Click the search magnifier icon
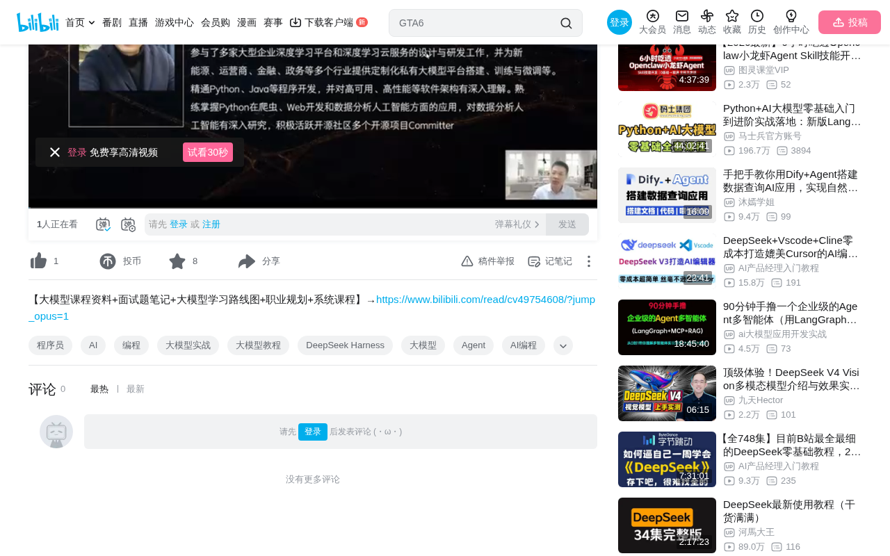The image size is (890, 556). [566, 23]
